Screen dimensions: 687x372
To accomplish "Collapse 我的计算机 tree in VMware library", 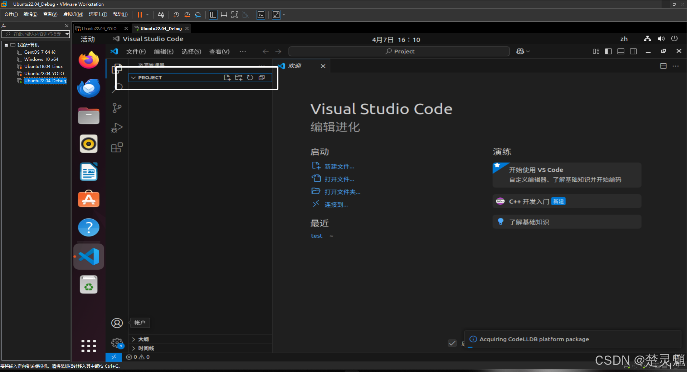I will click(x=6, y=45).
